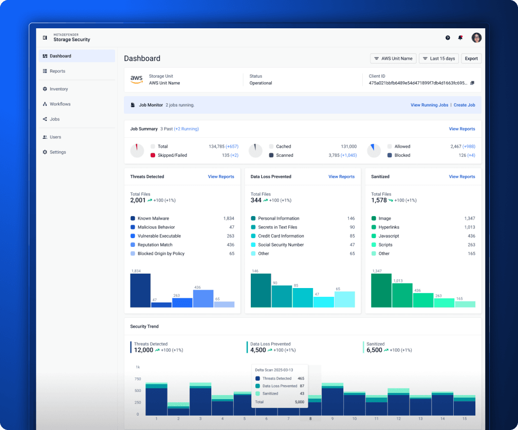Click the Total/Skipped pie chart
The height and width of the screenshot is (430, 518).
(x=137, y=151)
